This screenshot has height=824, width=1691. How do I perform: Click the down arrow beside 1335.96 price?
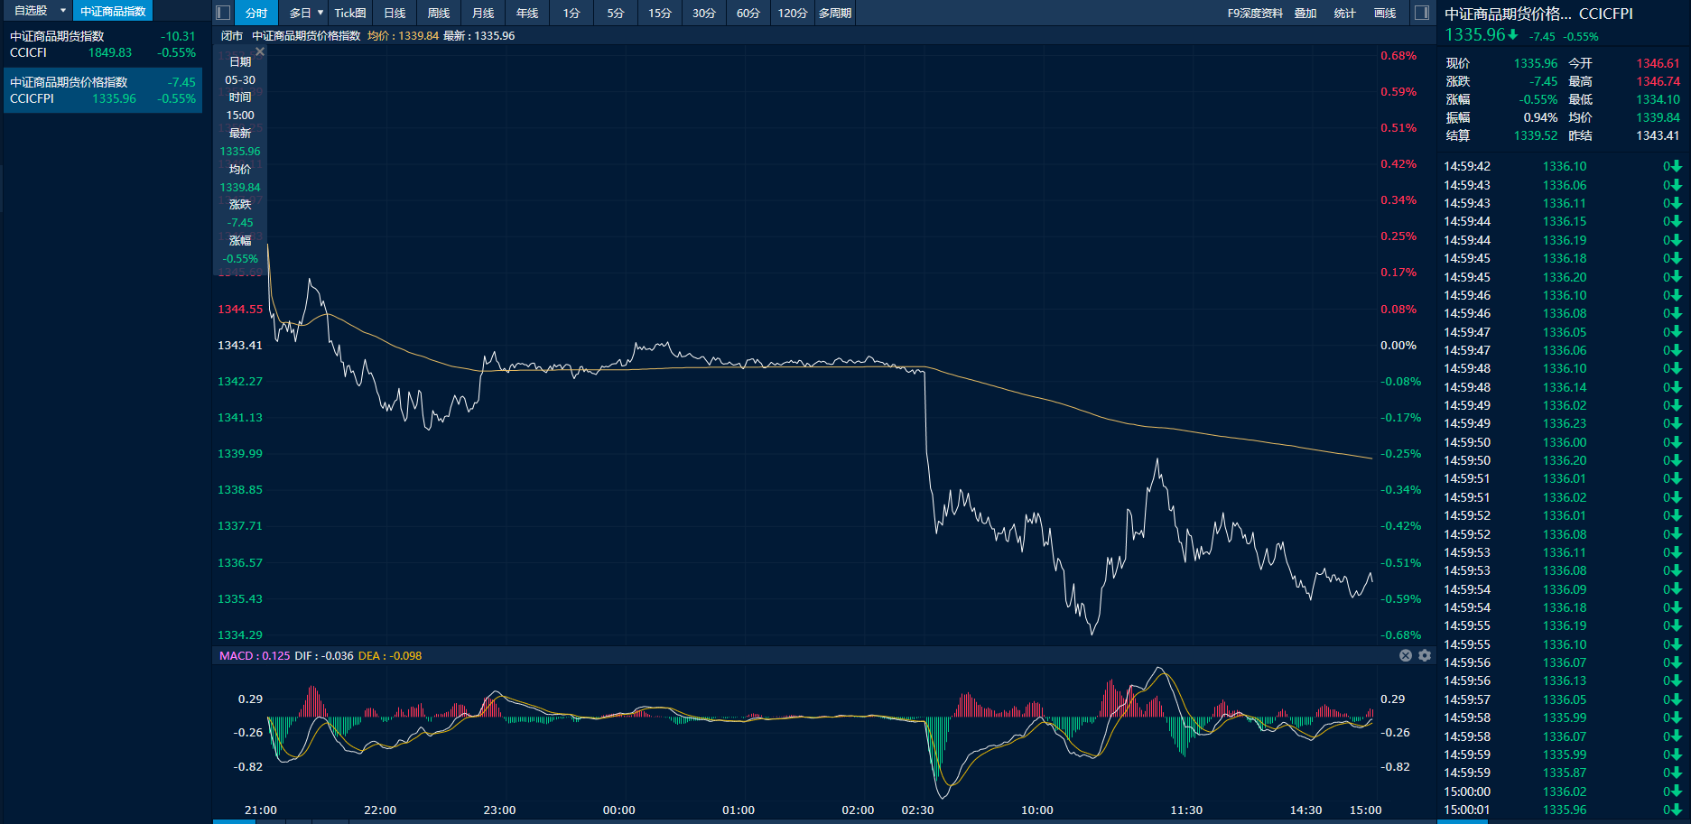[1513, 35]
